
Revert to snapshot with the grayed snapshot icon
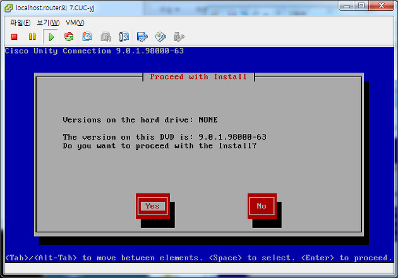(106, 37)
